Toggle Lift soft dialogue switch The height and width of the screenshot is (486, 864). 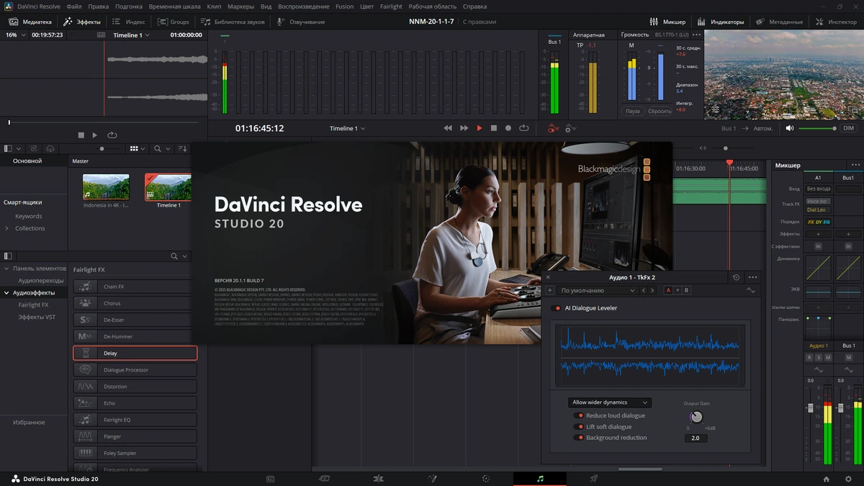point(578,427)
